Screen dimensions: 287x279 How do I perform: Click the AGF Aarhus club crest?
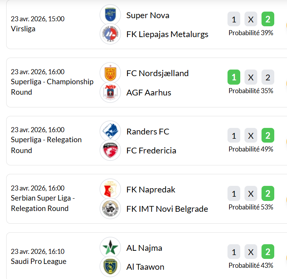[110, 92]
